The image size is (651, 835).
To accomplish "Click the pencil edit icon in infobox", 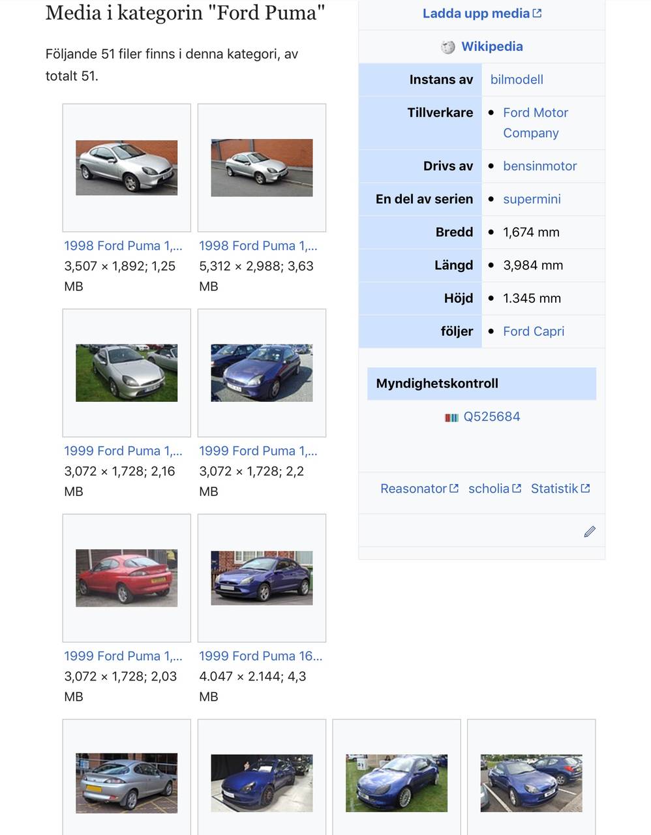I will [x=590, y=532].
